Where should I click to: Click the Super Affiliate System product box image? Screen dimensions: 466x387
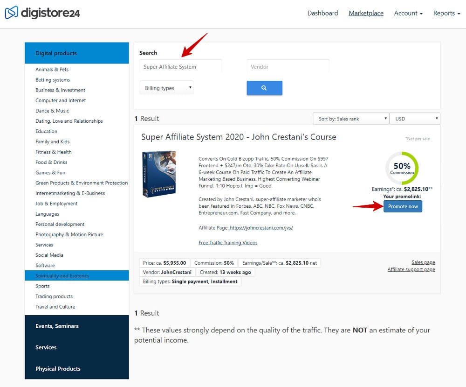(x=159, y=174)
